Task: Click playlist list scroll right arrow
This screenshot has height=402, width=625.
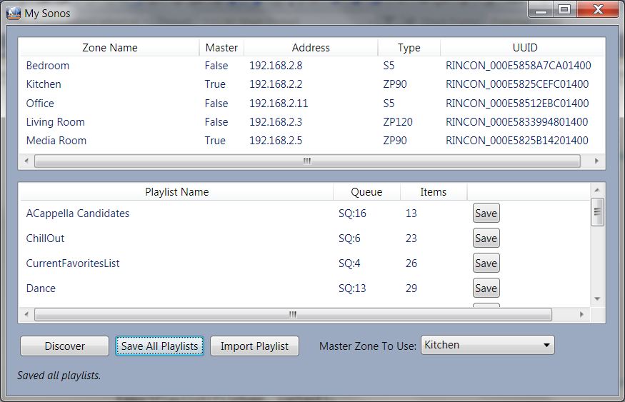Action: click(581, 314)
